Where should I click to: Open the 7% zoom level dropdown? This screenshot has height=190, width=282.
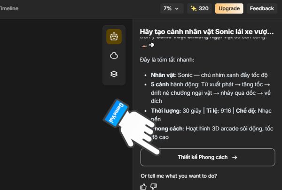pyautogui.click(x=172, y=8)
